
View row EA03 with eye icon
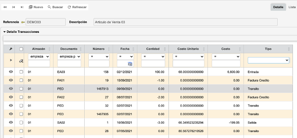coord(11,72)
